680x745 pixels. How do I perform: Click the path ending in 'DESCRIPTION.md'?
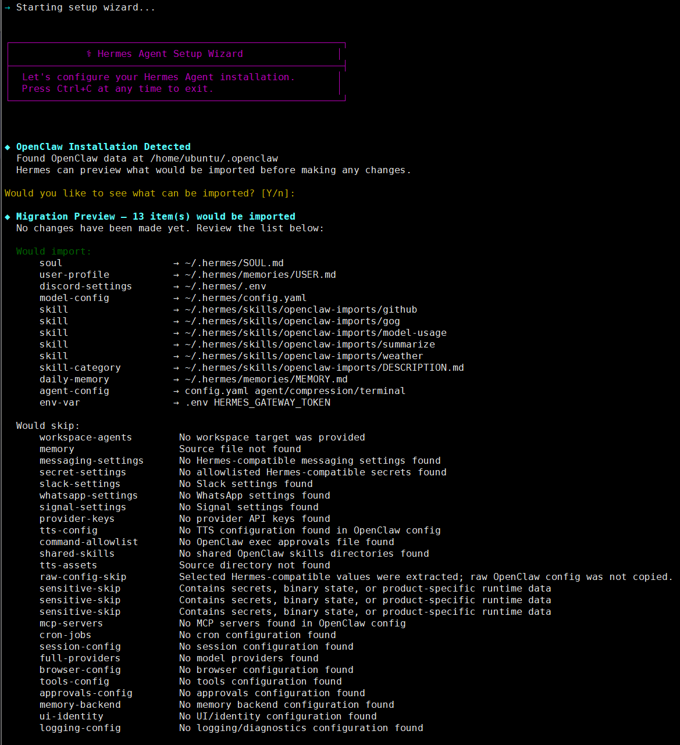tap(325, 367)
